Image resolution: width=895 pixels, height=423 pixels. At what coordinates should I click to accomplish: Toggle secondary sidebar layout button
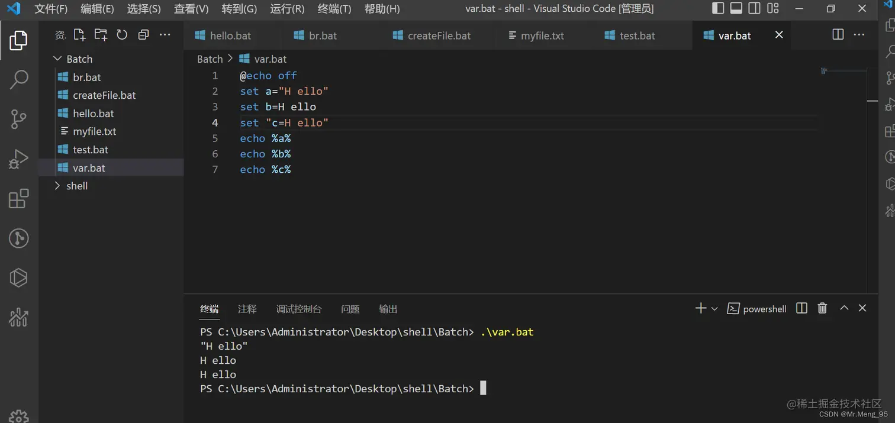(x=755, y=8)
